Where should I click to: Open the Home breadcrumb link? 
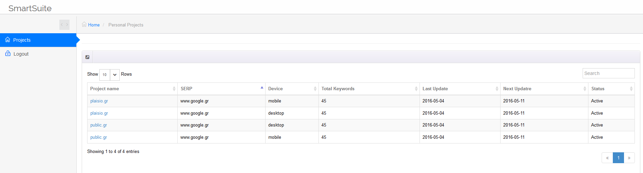[94, 25]
